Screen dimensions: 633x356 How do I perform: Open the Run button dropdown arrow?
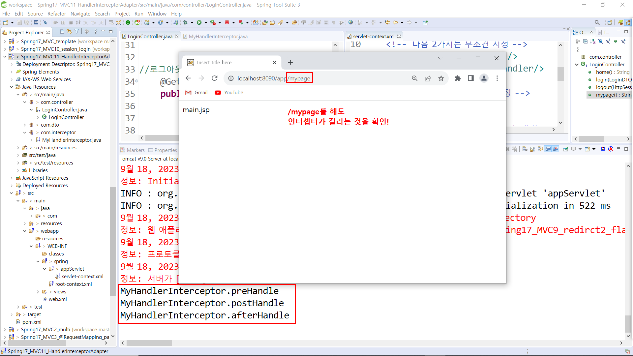[206, 22]
